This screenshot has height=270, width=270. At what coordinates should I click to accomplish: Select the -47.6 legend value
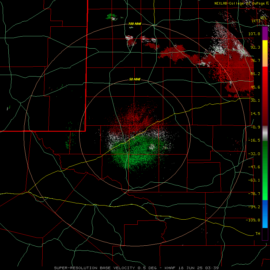click(254, 167)
